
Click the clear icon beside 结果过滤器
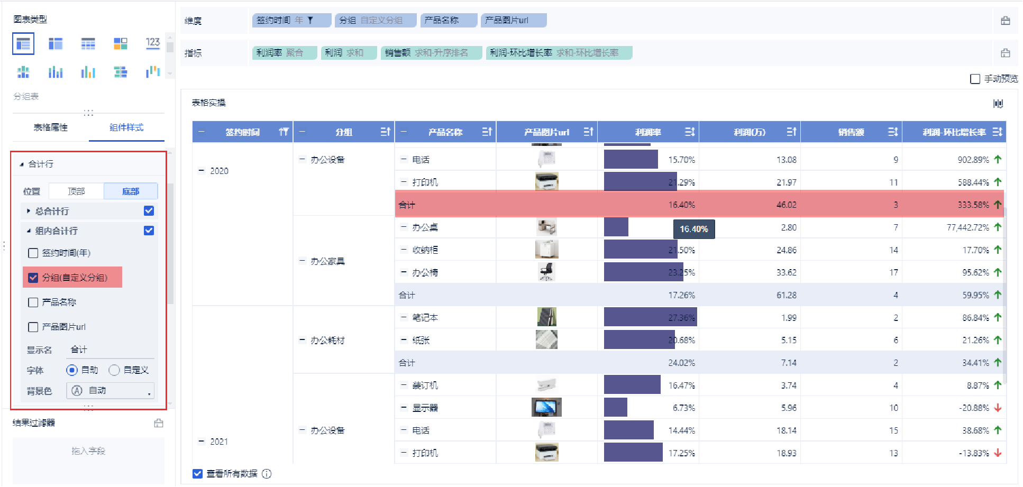[159, 423]
